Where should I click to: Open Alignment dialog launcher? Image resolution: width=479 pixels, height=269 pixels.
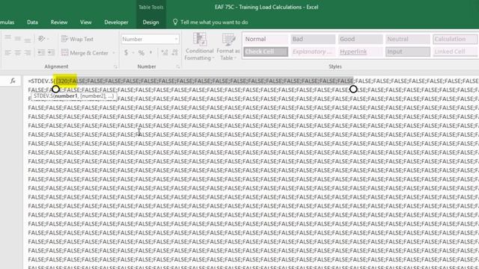coord(115,67)
